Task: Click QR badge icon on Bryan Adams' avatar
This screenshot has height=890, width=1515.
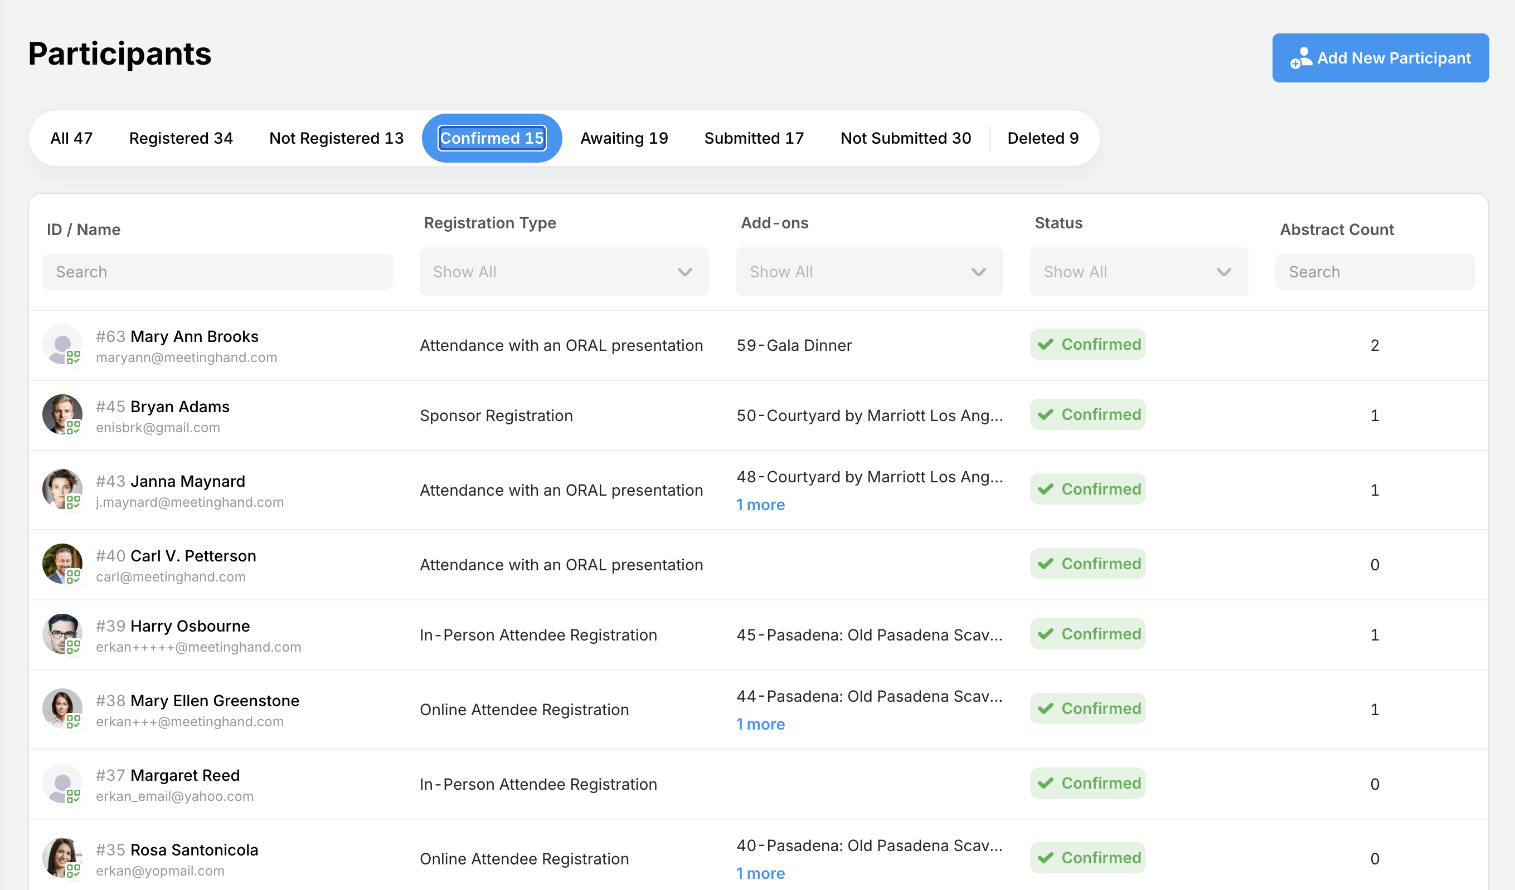Action: 74,427
